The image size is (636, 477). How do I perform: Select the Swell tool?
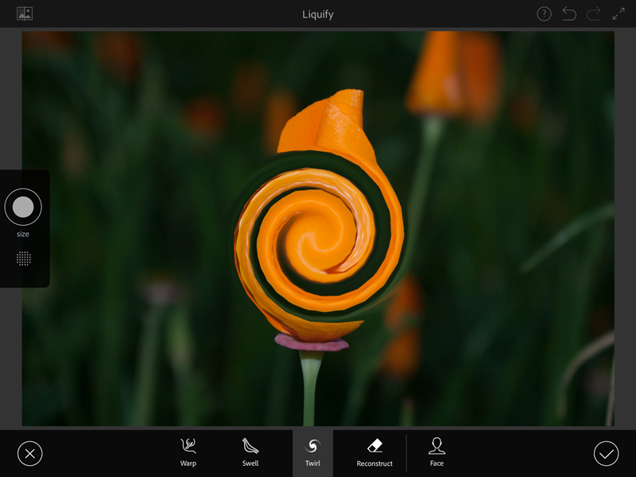coord(250,452)
